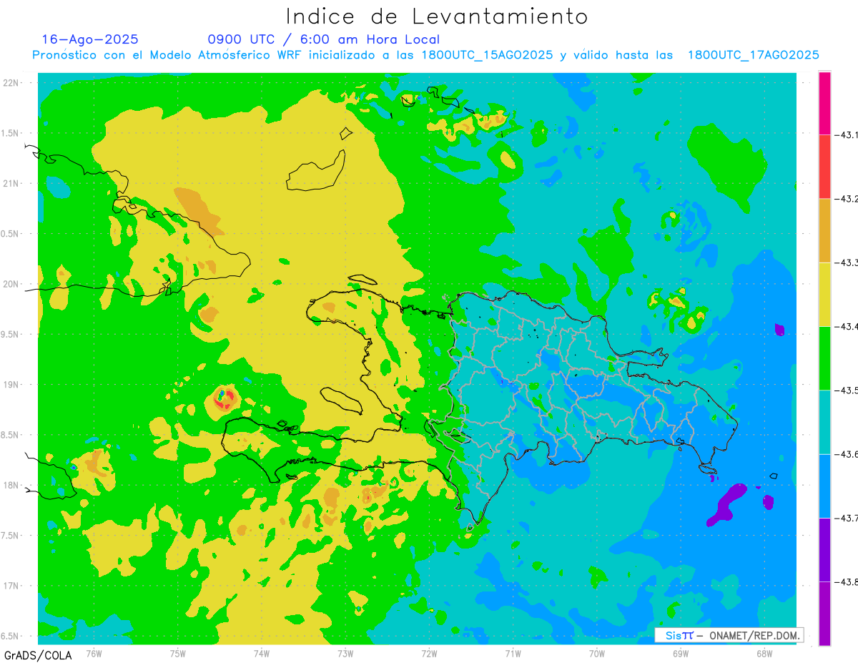The width and height of the screenshot is (858, 663).
Task: Click the '0900 UTC / 6:00 am Hora Local' text
Action: 324,39
